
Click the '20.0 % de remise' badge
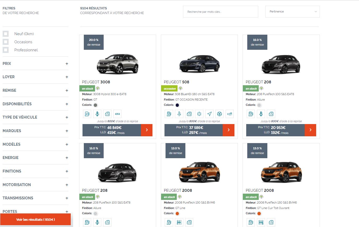[94, 42]
